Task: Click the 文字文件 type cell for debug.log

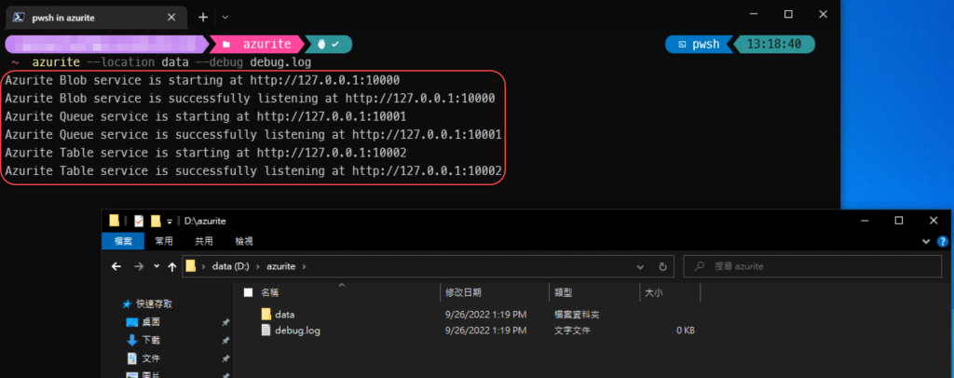Action: tap(572, 331)
